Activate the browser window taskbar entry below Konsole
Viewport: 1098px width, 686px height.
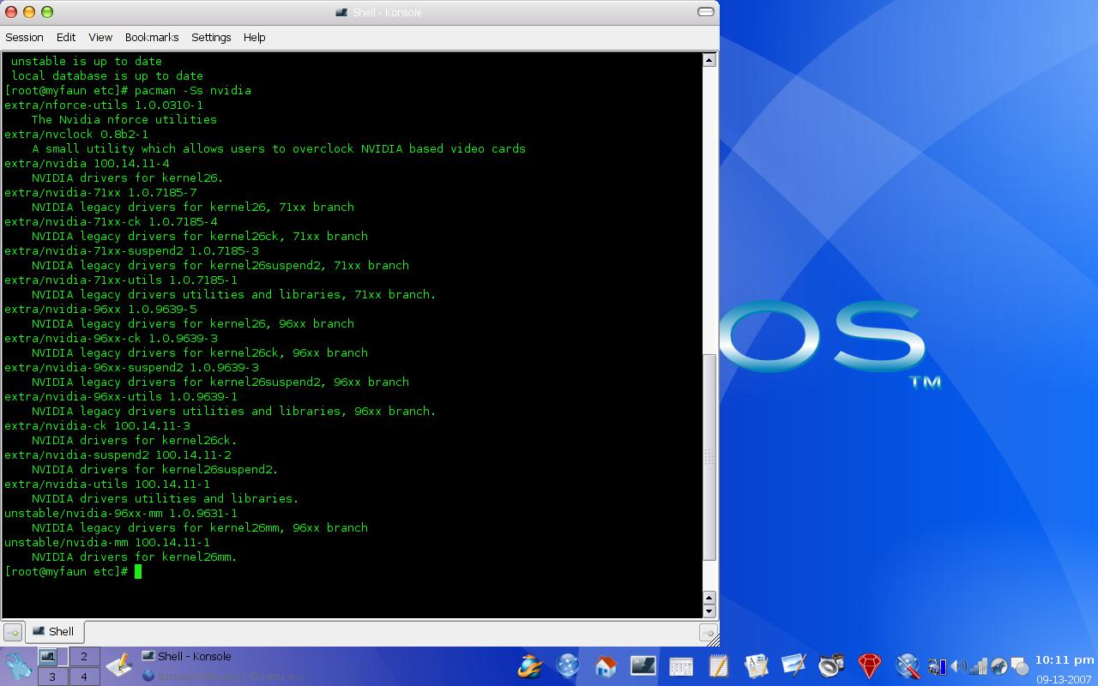tap(222, 677)
